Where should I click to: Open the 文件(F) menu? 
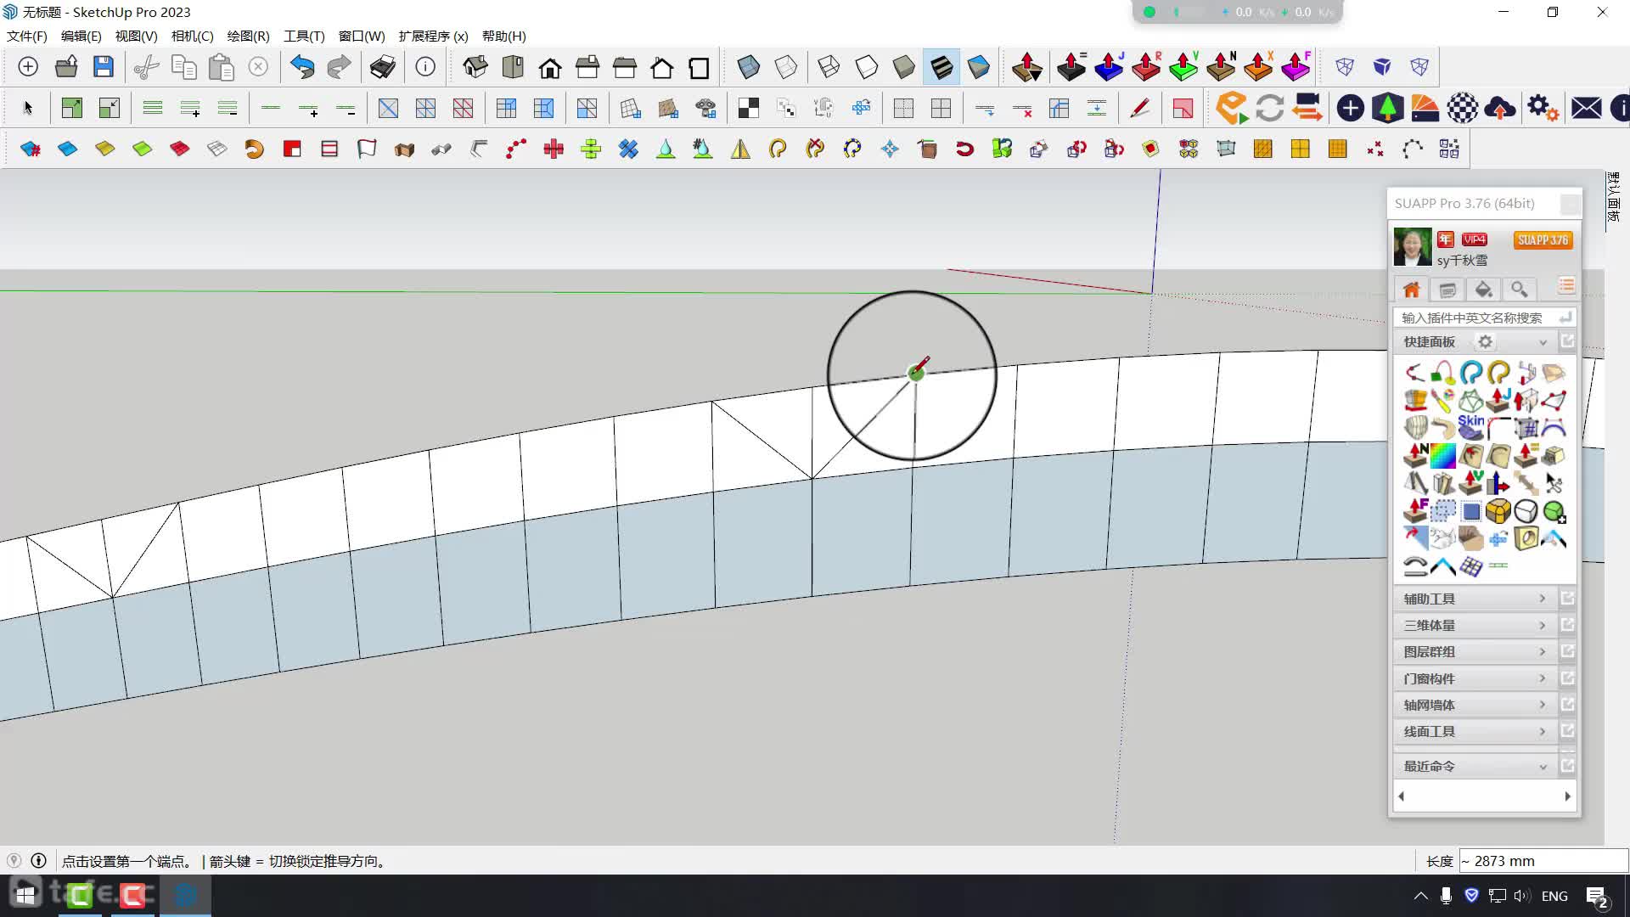(27, 36)
